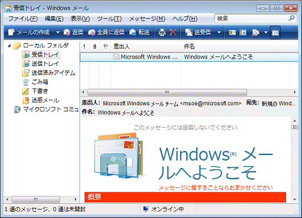
Task: Click Reply All (全員に返信) toolbar button
Action: 106,32
